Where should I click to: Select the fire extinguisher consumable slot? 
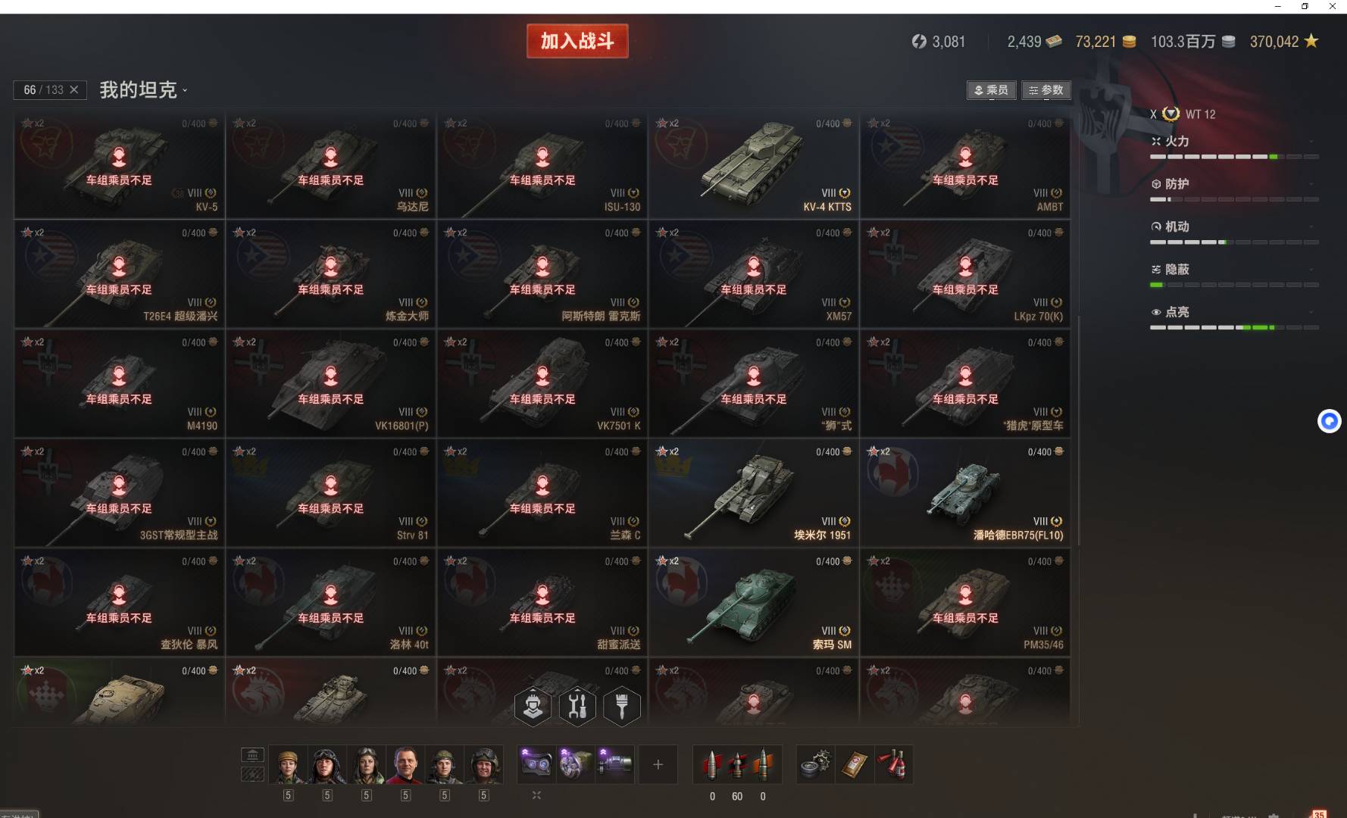point(894,764)
